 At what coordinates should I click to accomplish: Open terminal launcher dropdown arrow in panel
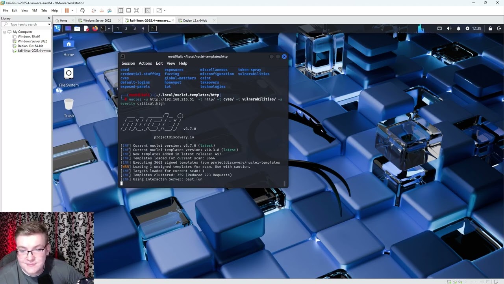tap(109, 28)
